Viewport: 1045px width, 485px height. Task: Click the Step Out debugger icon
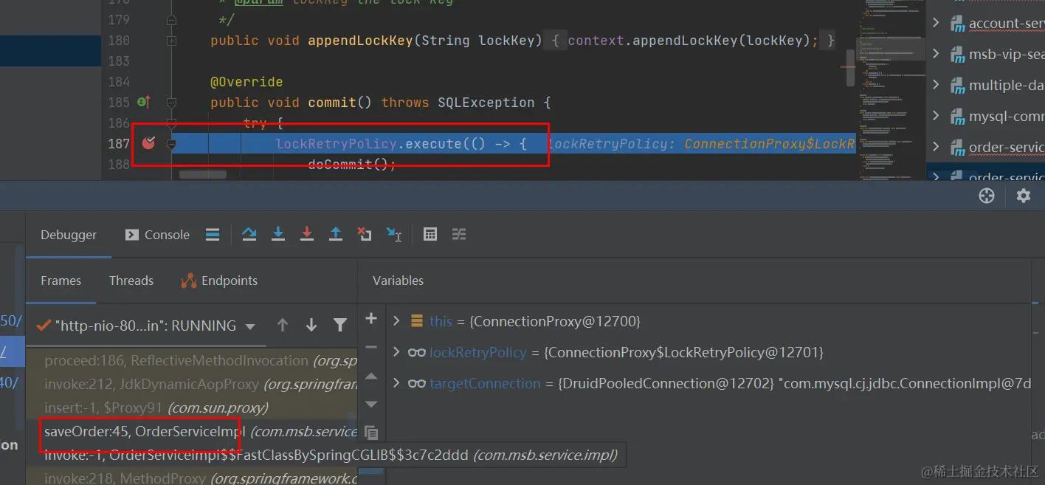coord(336,235)
